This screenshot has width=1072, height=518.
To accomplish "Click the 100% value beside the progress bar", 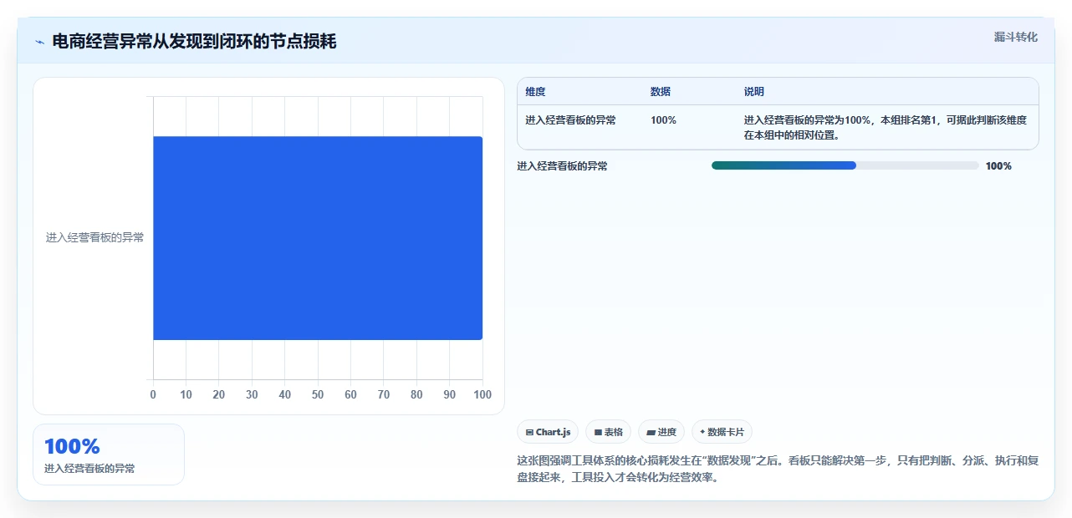I will 998,166.
